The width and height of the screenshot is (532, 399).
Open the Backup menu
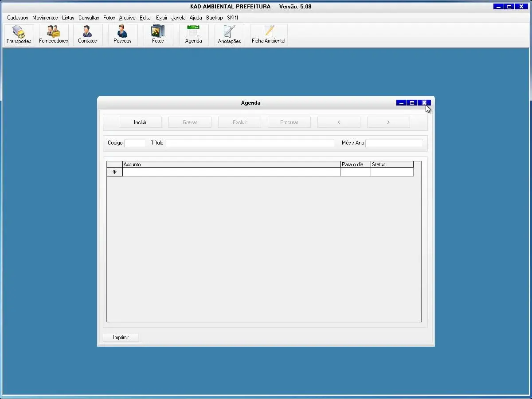[x=215, y=18]
